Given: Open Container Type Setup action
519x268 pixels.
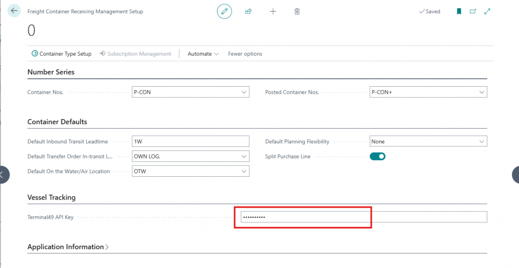Looking at the screenshot, I should (61, 54).
